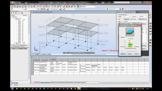Enable the Проецируемая нагрузка checkbox

pyautogui.click(x=125, y=48)
